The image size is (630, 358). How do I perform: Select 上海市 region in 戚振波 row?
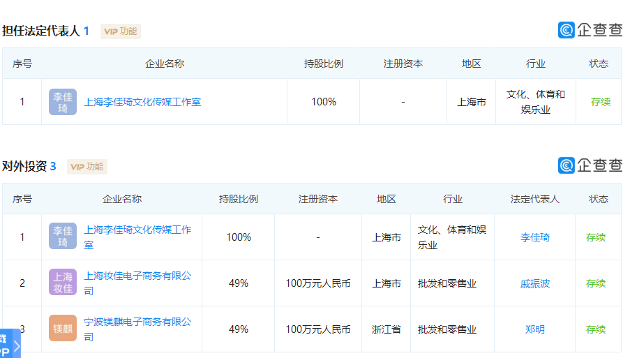[x=386, y=283]
